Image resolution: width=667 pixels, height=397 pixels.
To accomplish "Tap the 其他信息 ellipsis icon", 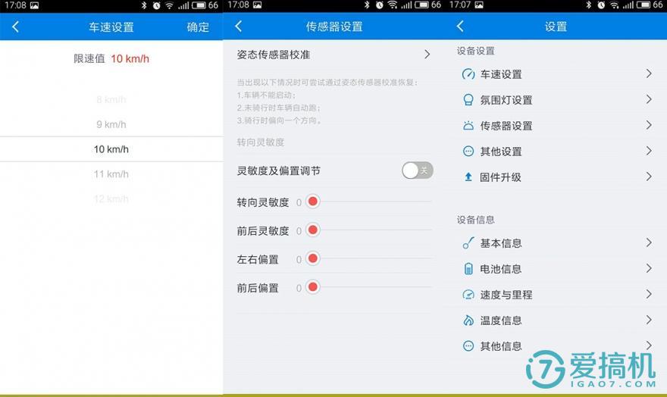I will click(468, 346).
